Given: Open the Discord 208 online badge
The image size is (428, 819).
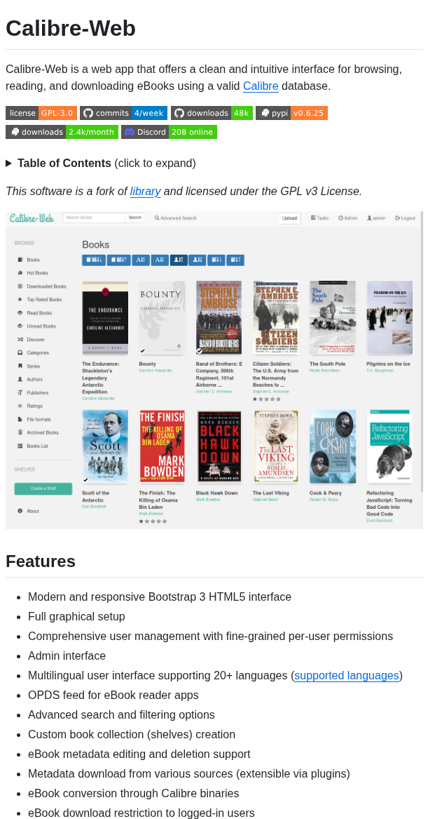Looking at the screenshot, I should pos(169,132).
